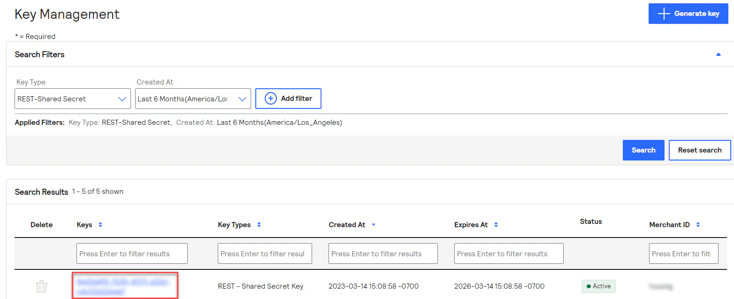Screen dimensions: 734x299
Task: Sort by Created At column arrow
Action: click(374, 225)
